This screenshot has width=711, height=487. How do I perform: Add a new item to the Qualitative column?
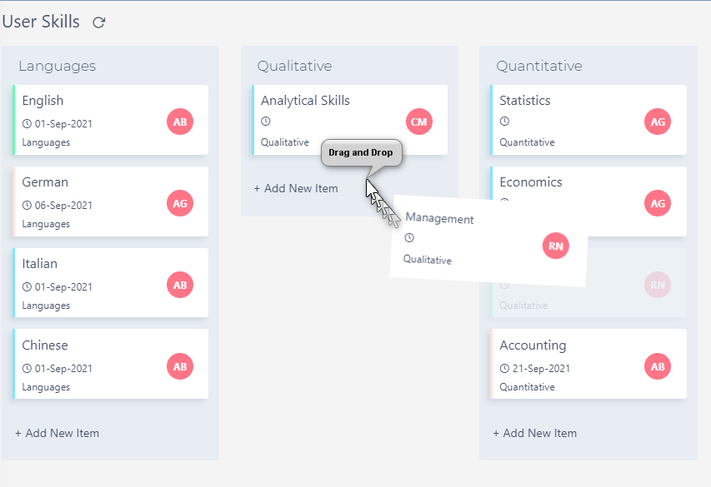pos(296,188)
